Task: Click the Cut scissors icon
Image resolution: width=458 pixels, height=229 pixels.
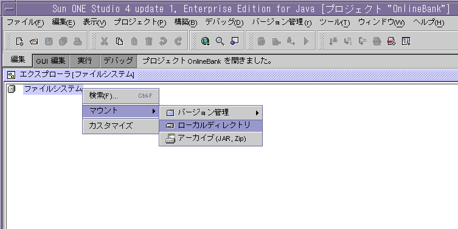Action: tap(104, 42)
